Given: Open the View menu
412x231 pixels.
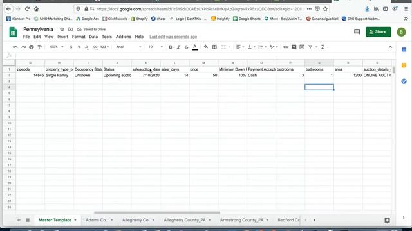Looking at the screenshot, I should [x=49, y=37].
